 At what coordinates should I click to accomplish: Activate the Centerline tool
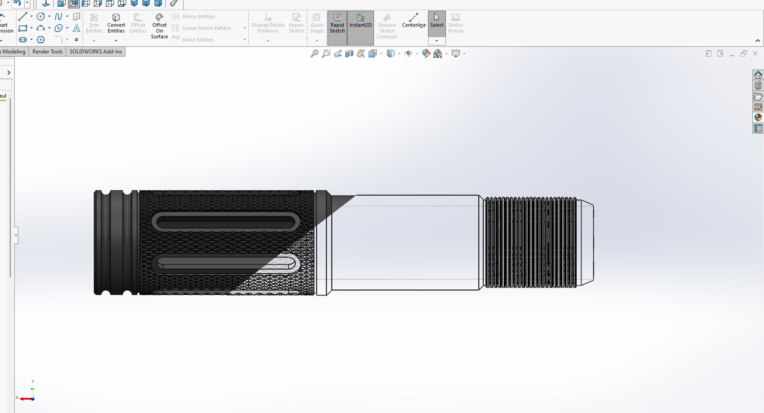[414, 20]
